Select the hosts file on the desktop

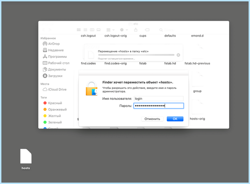point(26,159)
